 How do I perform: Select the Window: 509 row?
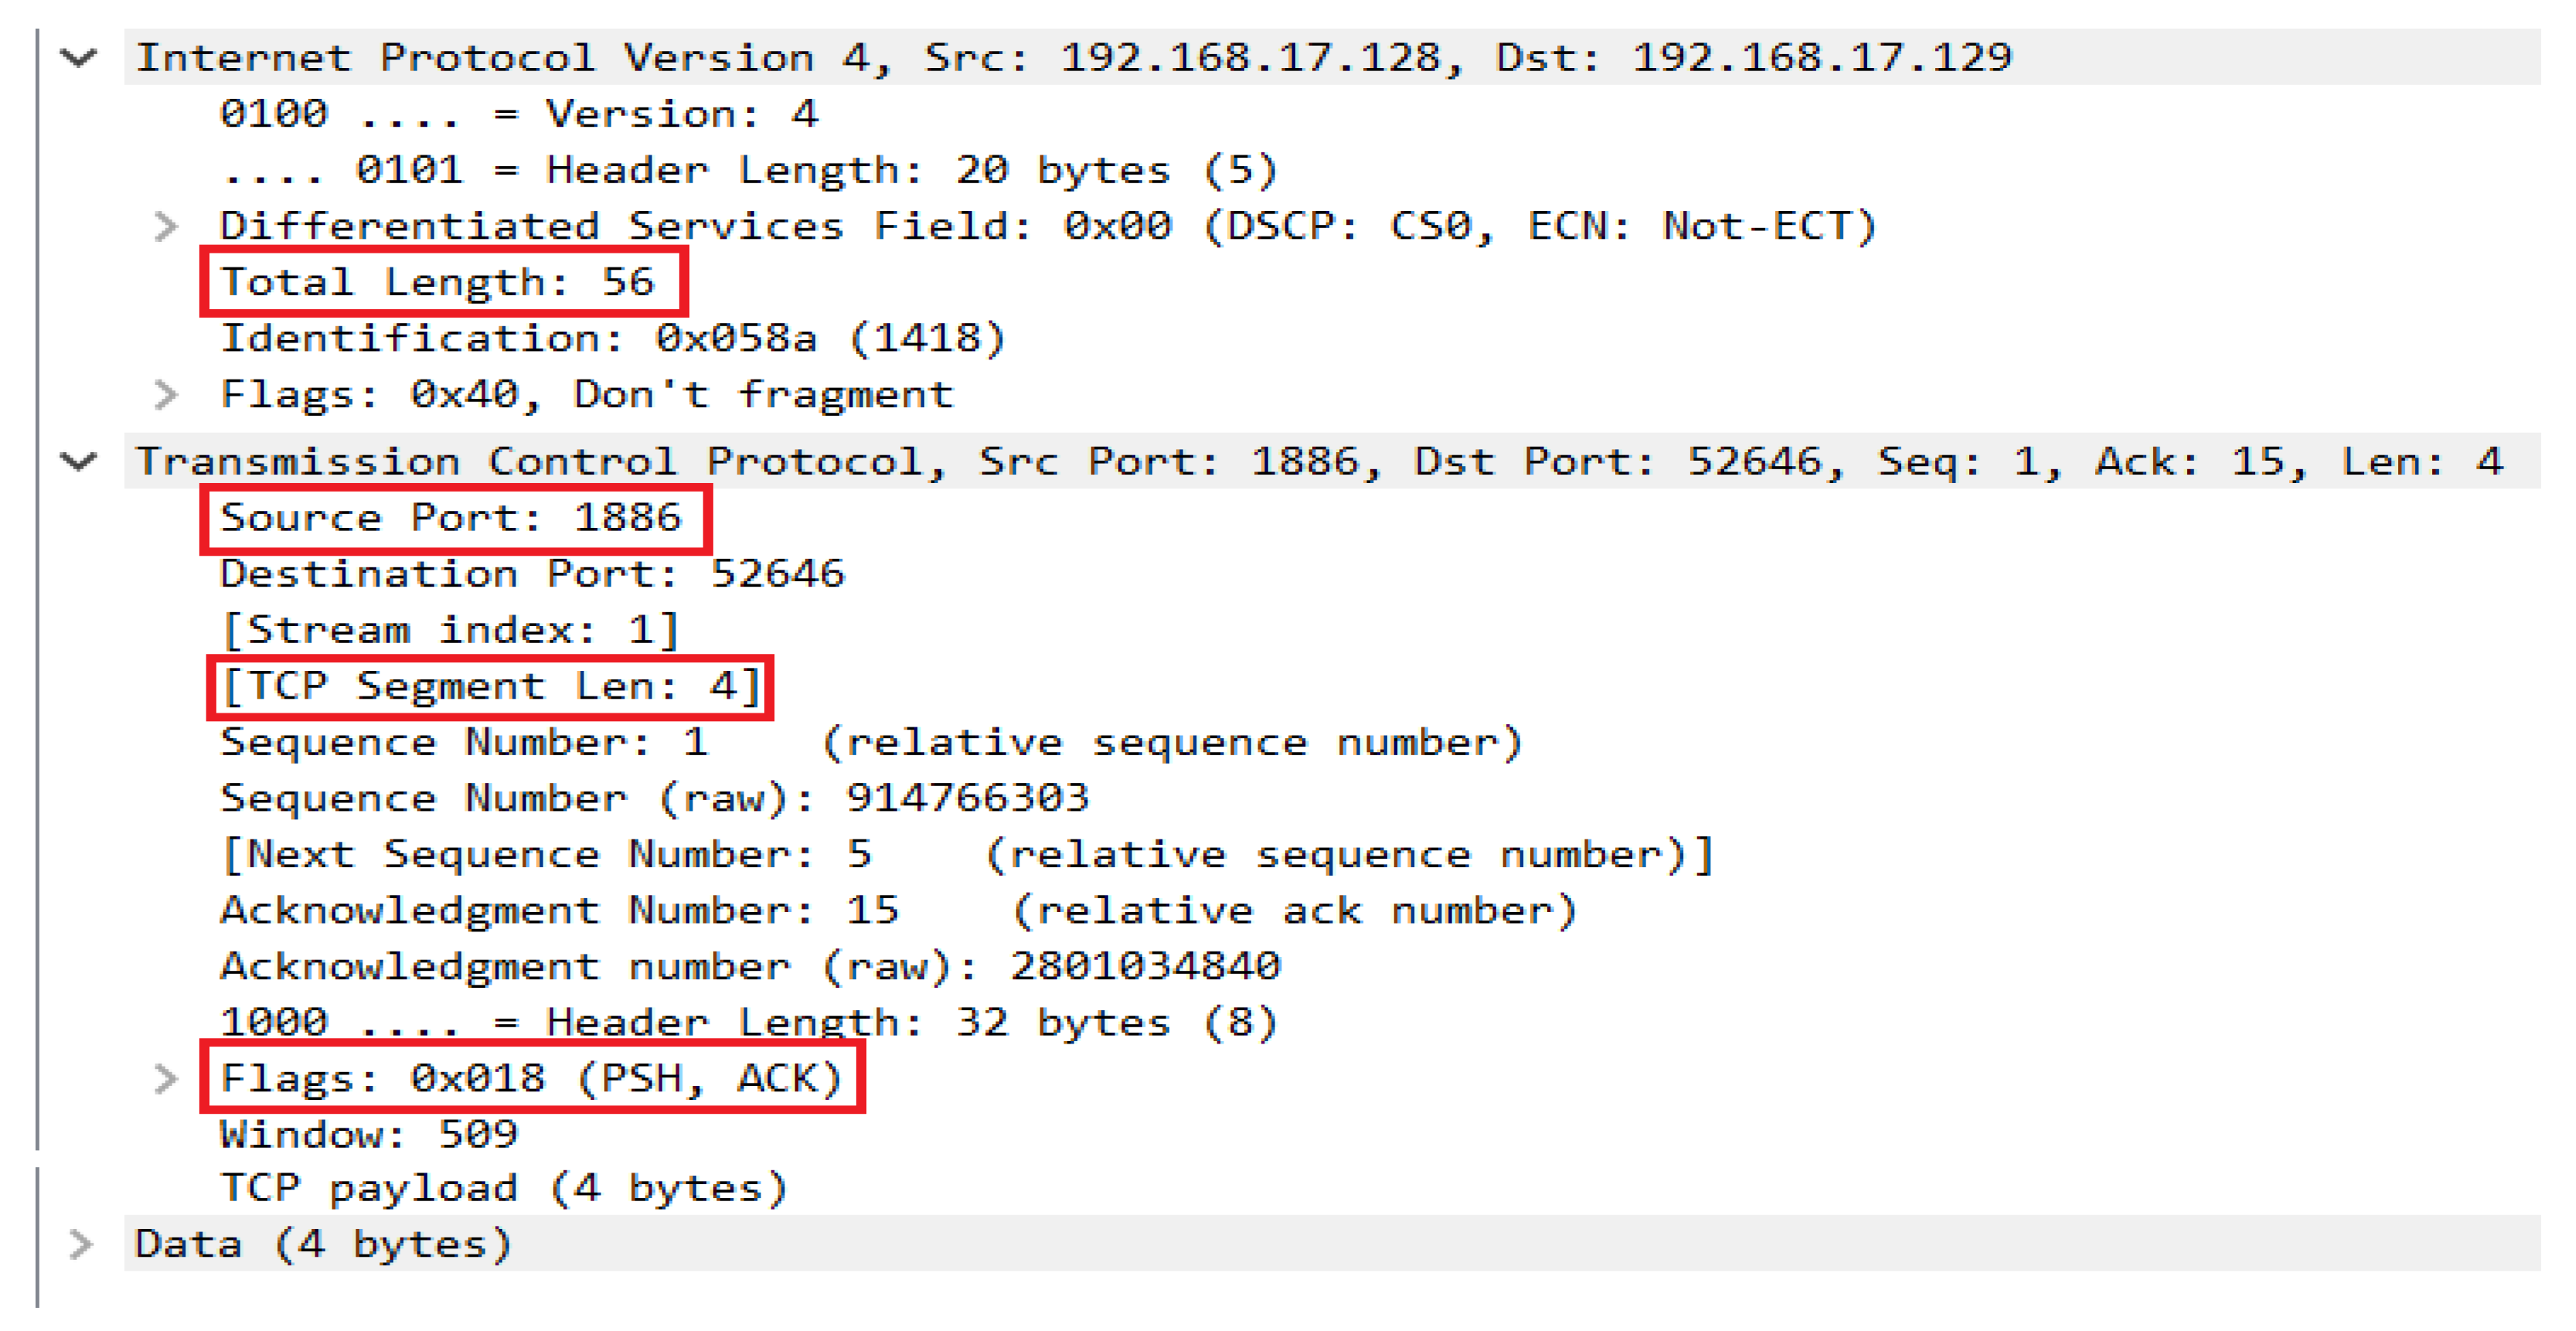coord(369,1135)
